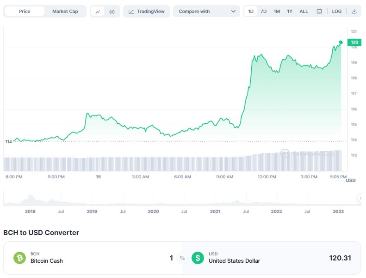The height and width of the screenshot is (278, 366).
Task: Select the Price tab
Action: tap(25, 11)
